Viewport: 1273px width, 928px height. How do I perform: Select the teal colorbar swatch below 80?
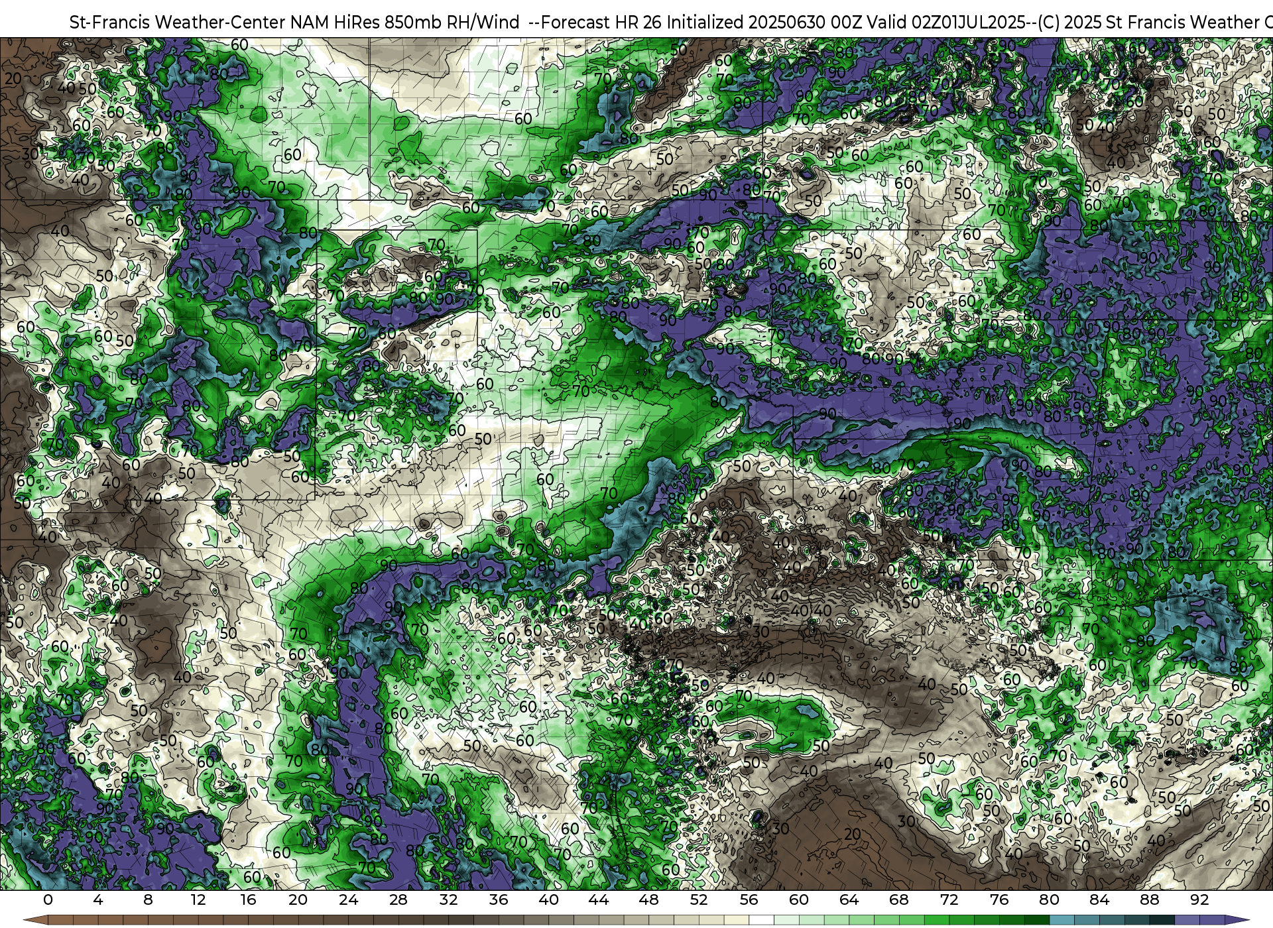point(1061,921)
